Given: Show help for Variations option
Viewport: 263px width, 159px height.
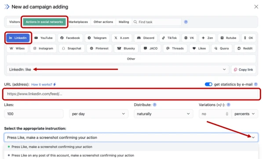Looking at the screenshot, I should point(228,105).
